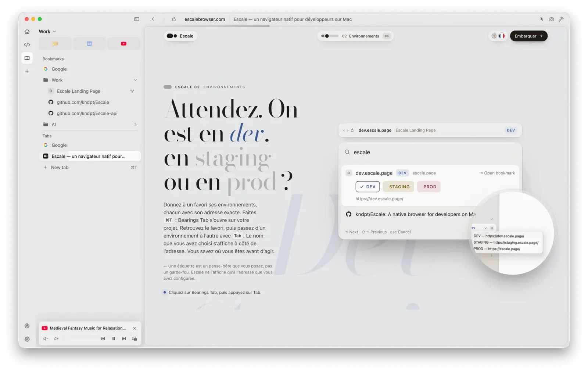
Task: Collapse the Work bookmark folder chevron
Action: click(135, 80)
